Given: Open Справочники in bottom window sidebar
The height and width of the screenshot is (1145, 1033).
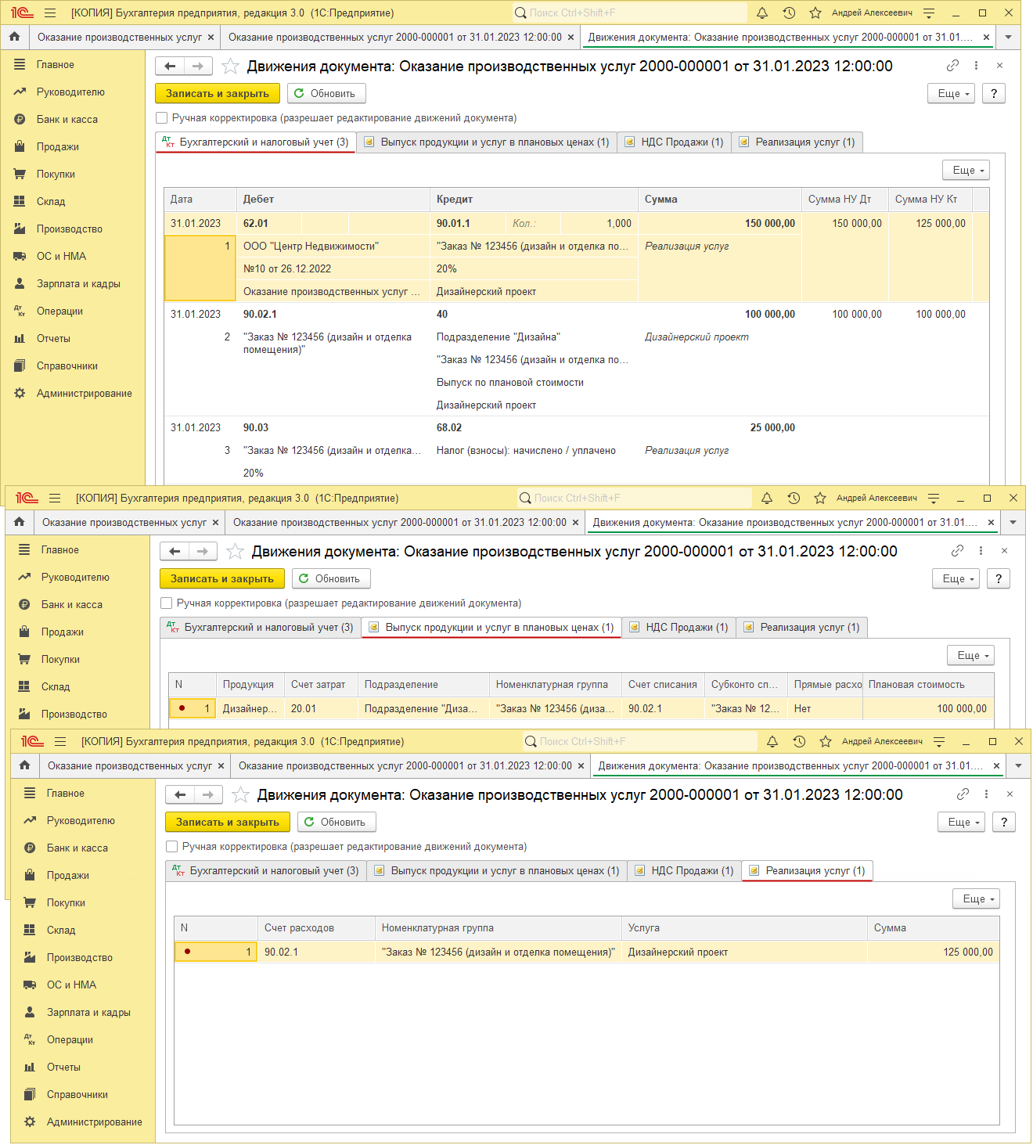Looking at the screenshot, I should pos(77,1094).
